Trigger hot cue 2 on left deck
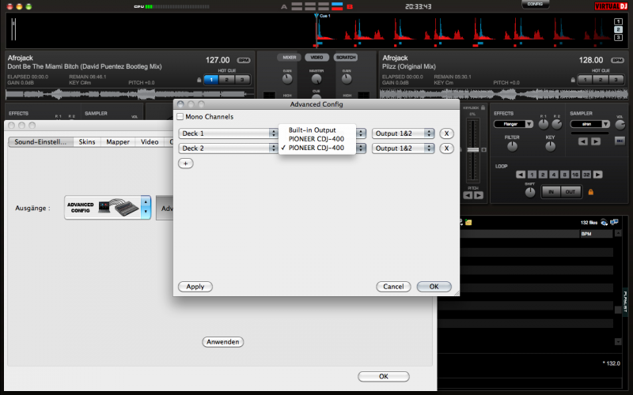The image size is (633, 395). point(226,80)
